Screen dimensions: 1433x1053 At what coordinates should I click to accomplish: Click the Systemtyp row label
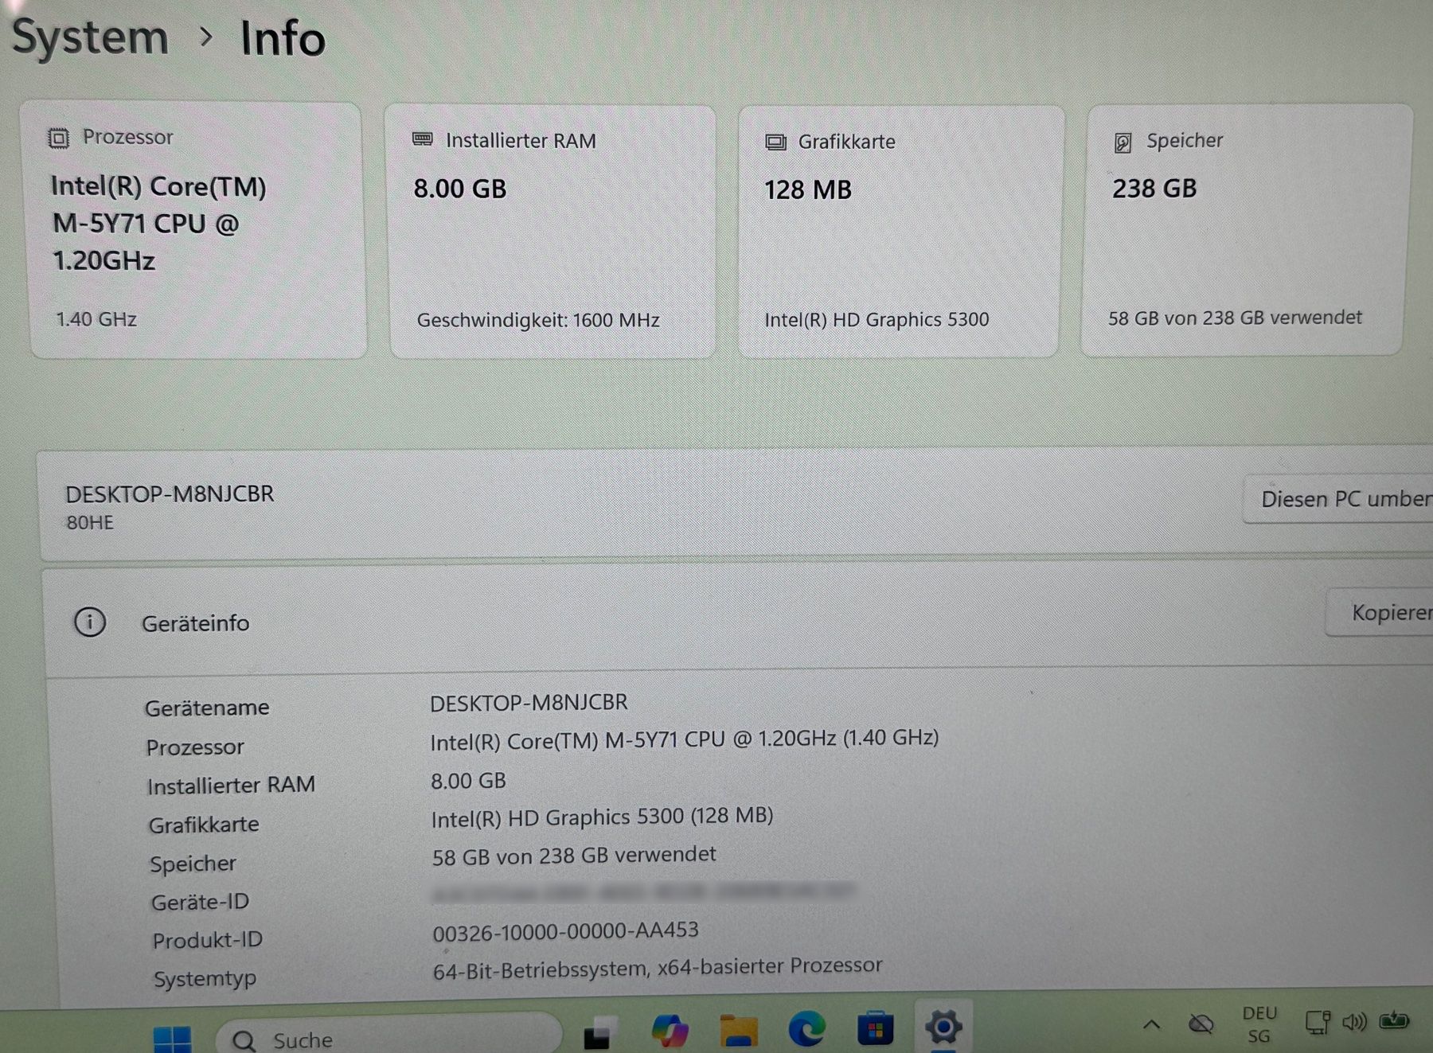(x=205, y=979)
